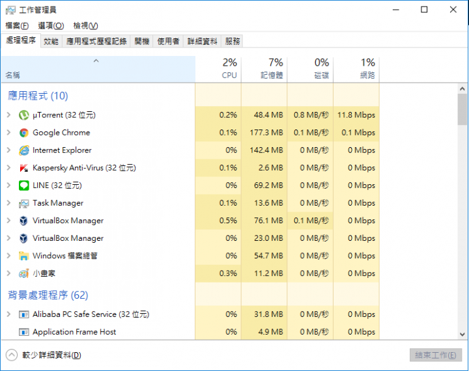The width and height of the screenshot is (469, 371).
Task: Open the 檔案(F) menu
Action: 17,26
